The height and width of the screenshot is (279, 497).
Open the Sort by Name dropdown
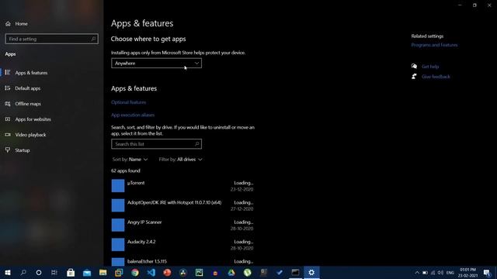pyautogui.click(x=130, y=160)
